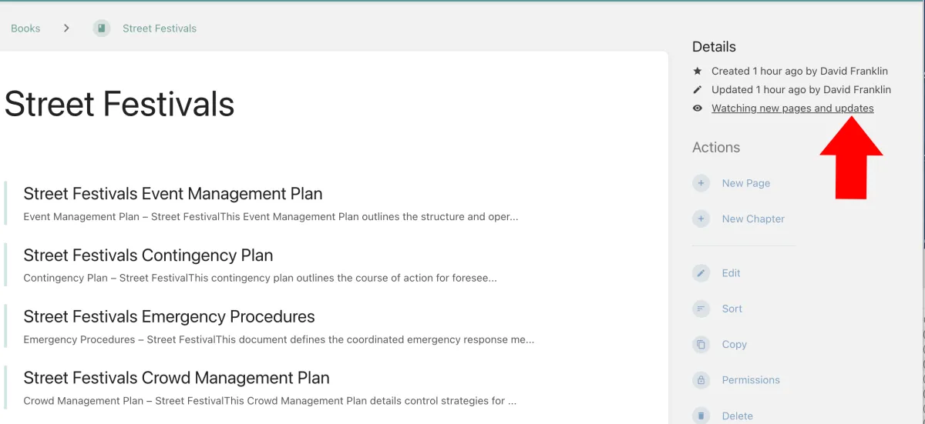Choose the Permissions action
Viewport: 925px width, 424px height.
click(751, 380)
